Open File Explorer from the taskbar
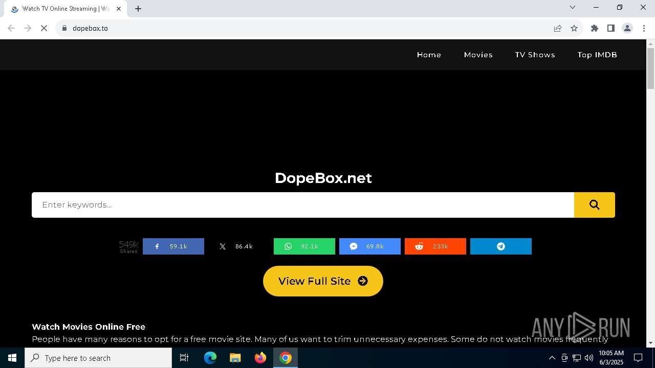The height and width of the screenshot is (368, 655). [x=235, y=358]
